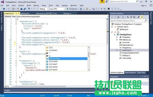Click the account avatar icon near Sign in
This screenshot has width=153, height=97.
151,5
